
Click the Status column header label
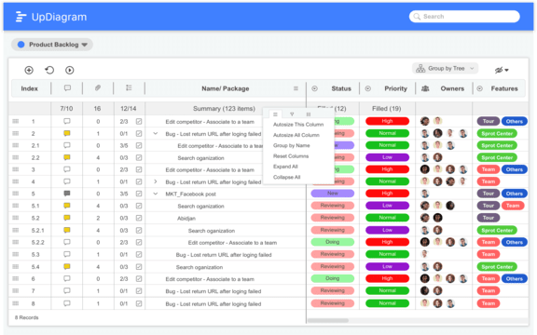tap(341, 88)
